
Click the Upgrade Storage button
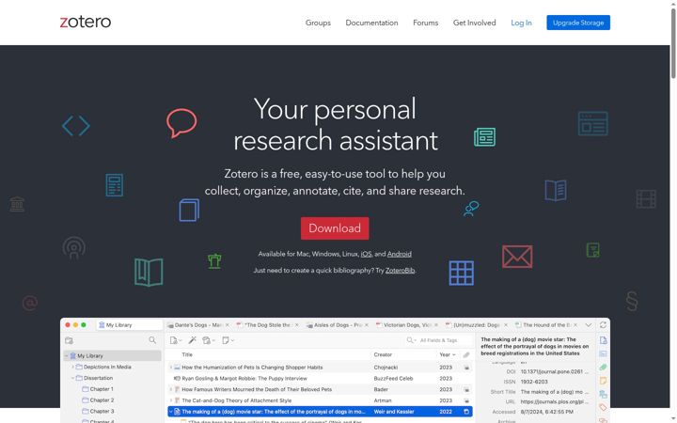578,23
